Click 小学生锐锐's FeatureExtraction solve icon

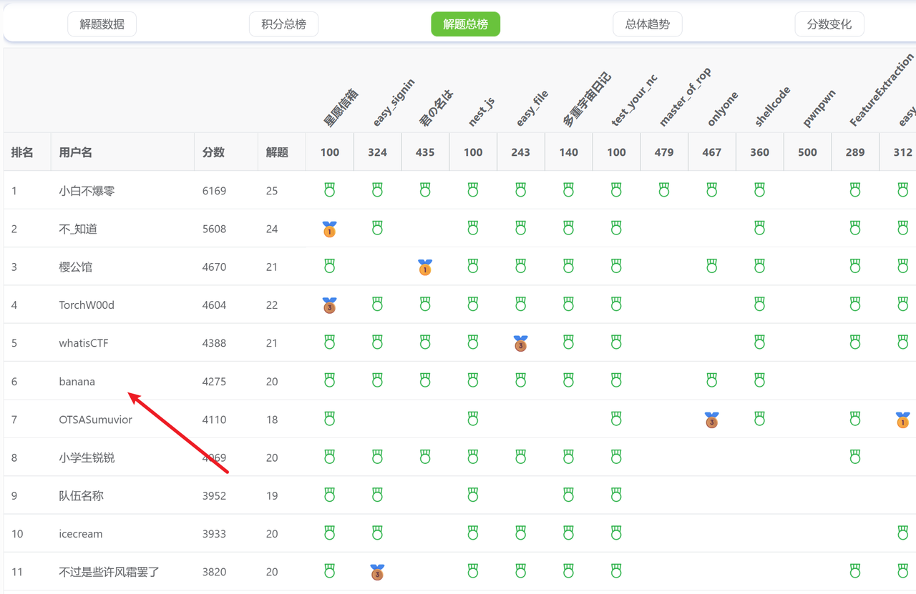[855, 457]
